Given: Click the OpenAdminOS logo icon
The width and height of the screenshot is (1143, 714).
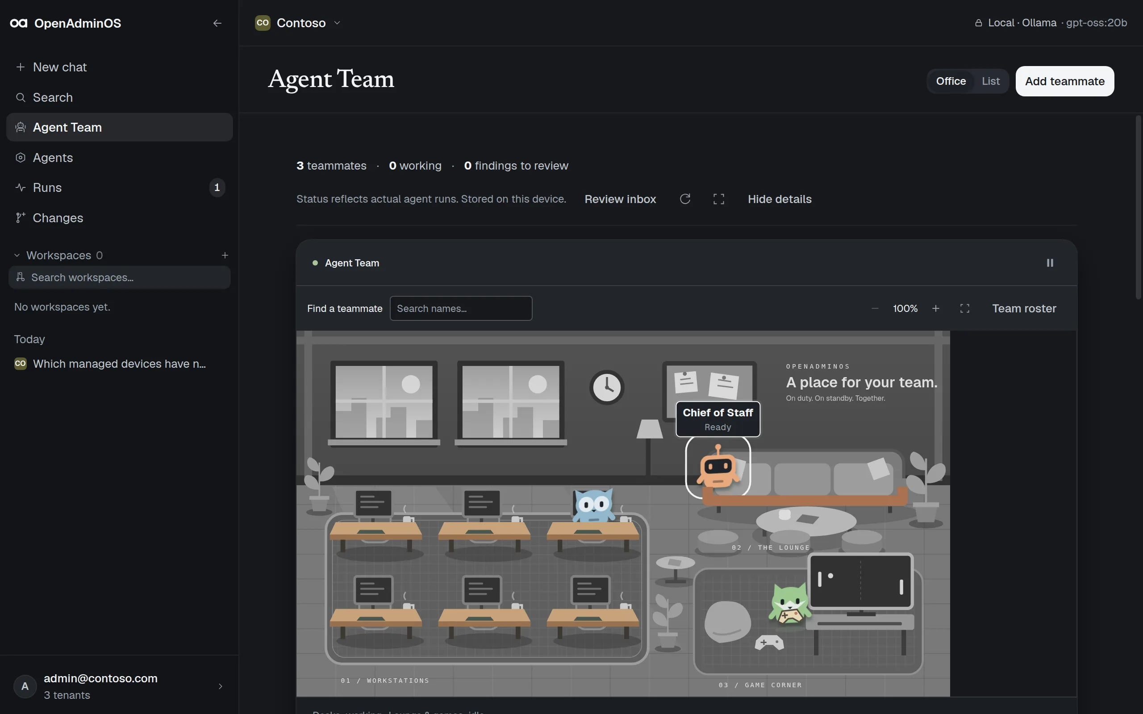Looking at the screenshot, I should 18,23.
